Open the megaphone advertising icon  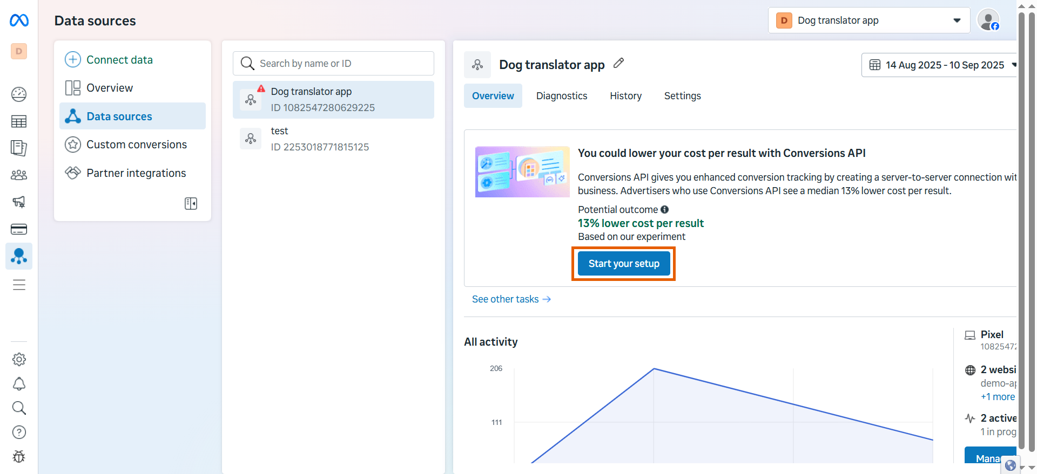pos(19,202)
